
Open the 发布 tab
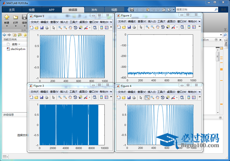coord(94,10)
